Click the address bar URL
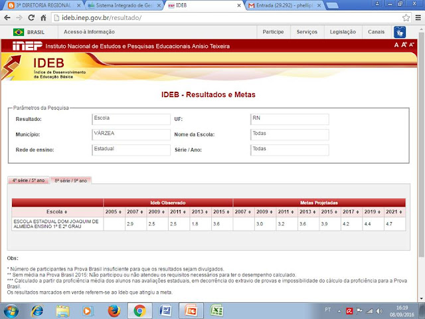425x319 pixels. (102, 18)
